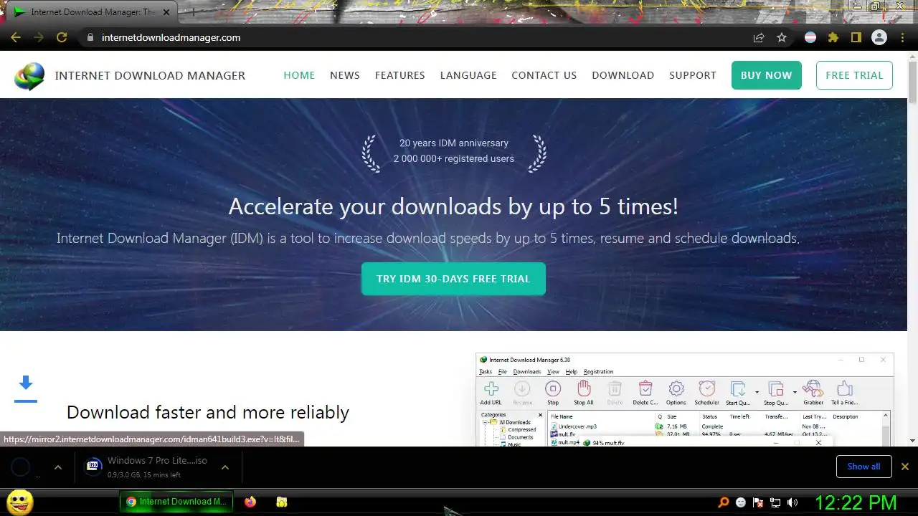Click the Stop Qu... icon in IDM screenshot
The width and height of the screenshot is (918, 516).
[x=775, y=388]
